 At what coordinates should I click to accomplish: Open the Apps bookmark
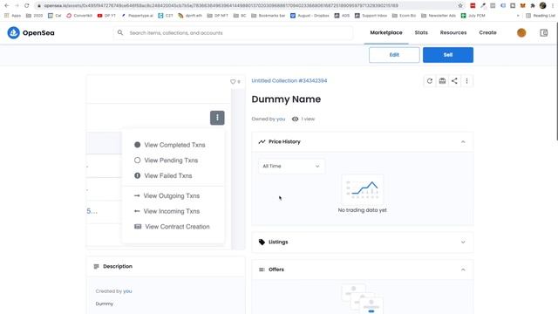click(x=12, y=16)
